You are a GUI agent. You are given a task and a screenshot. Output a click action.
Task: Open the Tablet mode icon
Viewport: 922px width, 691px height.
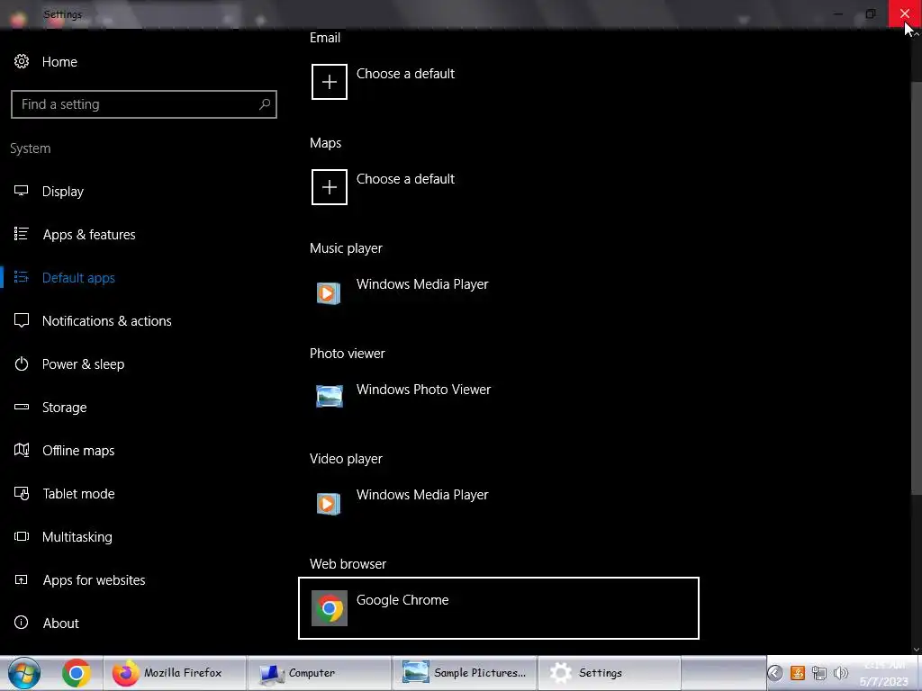tap(22, 494)
